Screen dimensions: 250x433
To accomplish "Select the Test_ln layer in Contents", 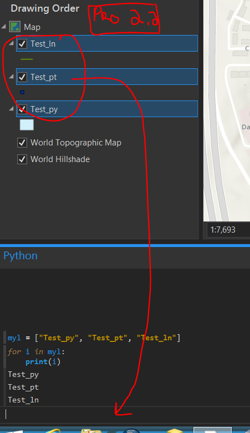I will click(x=107, y=43).
